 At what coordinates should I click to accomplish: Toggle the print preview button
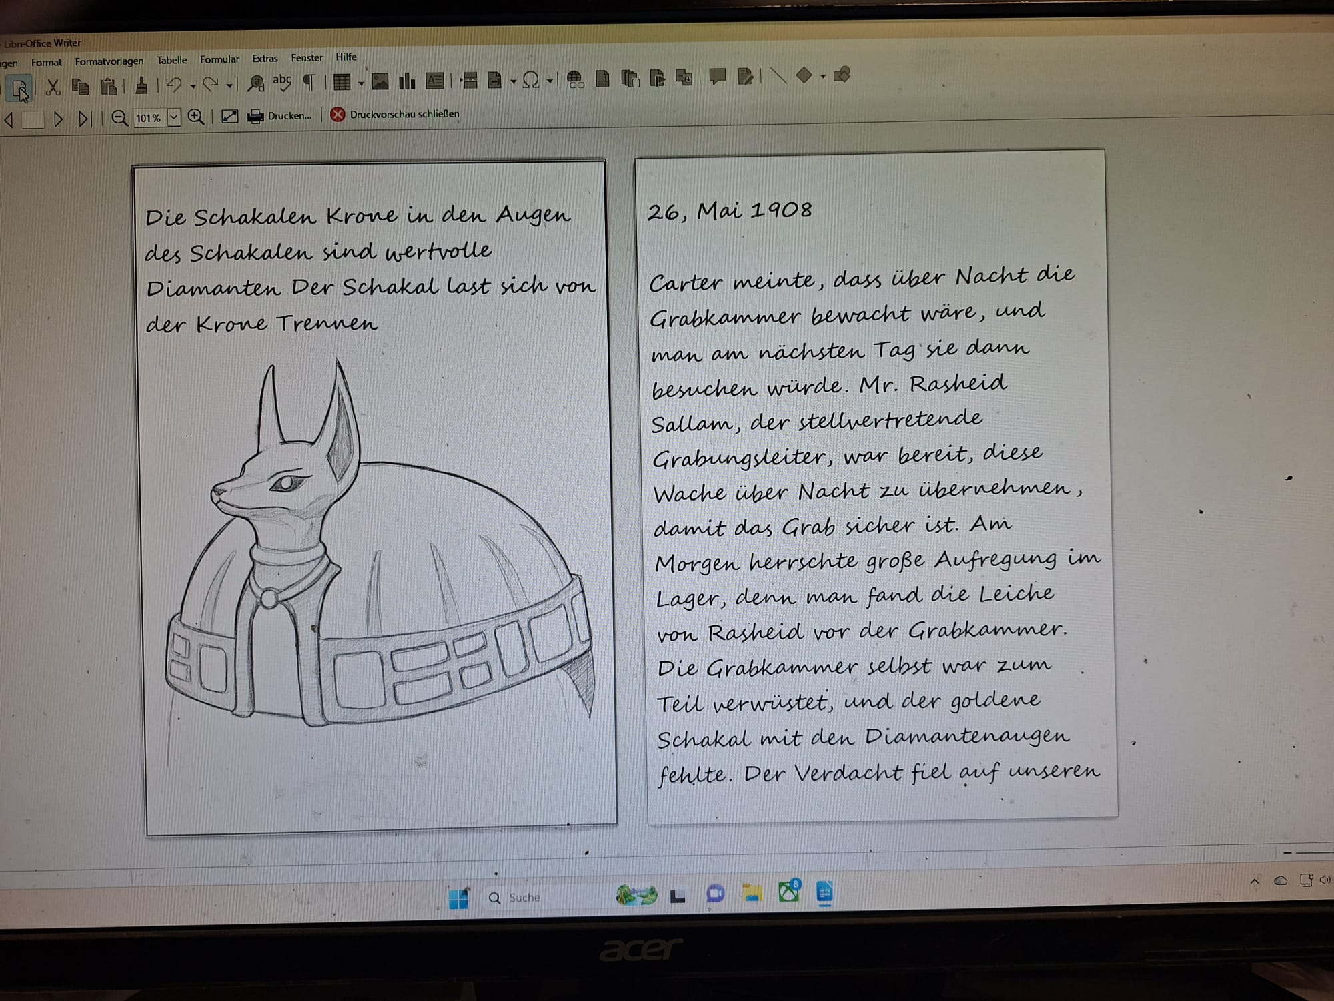pos(19,87)
